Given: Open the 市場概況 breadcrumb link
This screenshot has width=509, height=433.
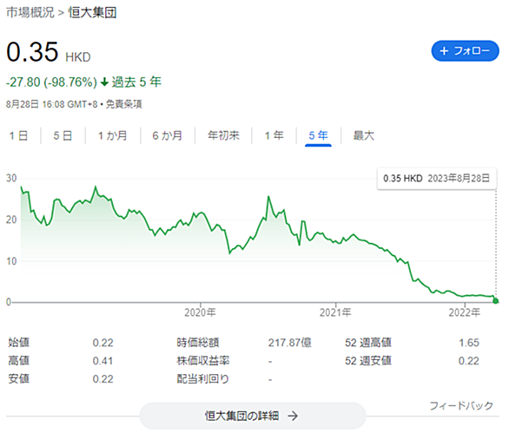Looking at the screenshot, I should [x=30, y=13].
